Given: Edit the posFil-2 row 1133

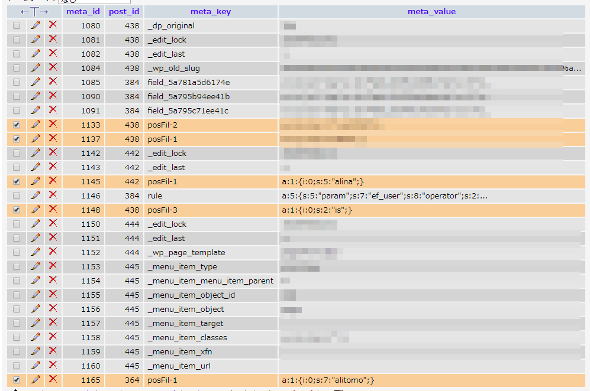Looking at the screenshot, I should [x=36, y=124].
